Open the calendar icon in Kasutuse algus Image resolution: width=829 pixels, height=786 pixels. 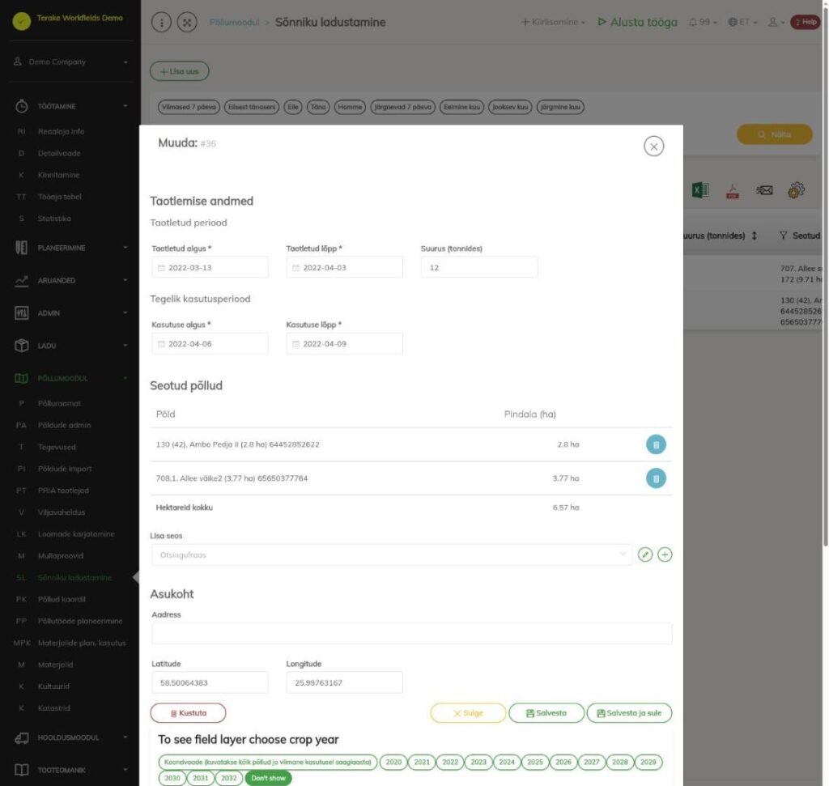coord(161,344)
